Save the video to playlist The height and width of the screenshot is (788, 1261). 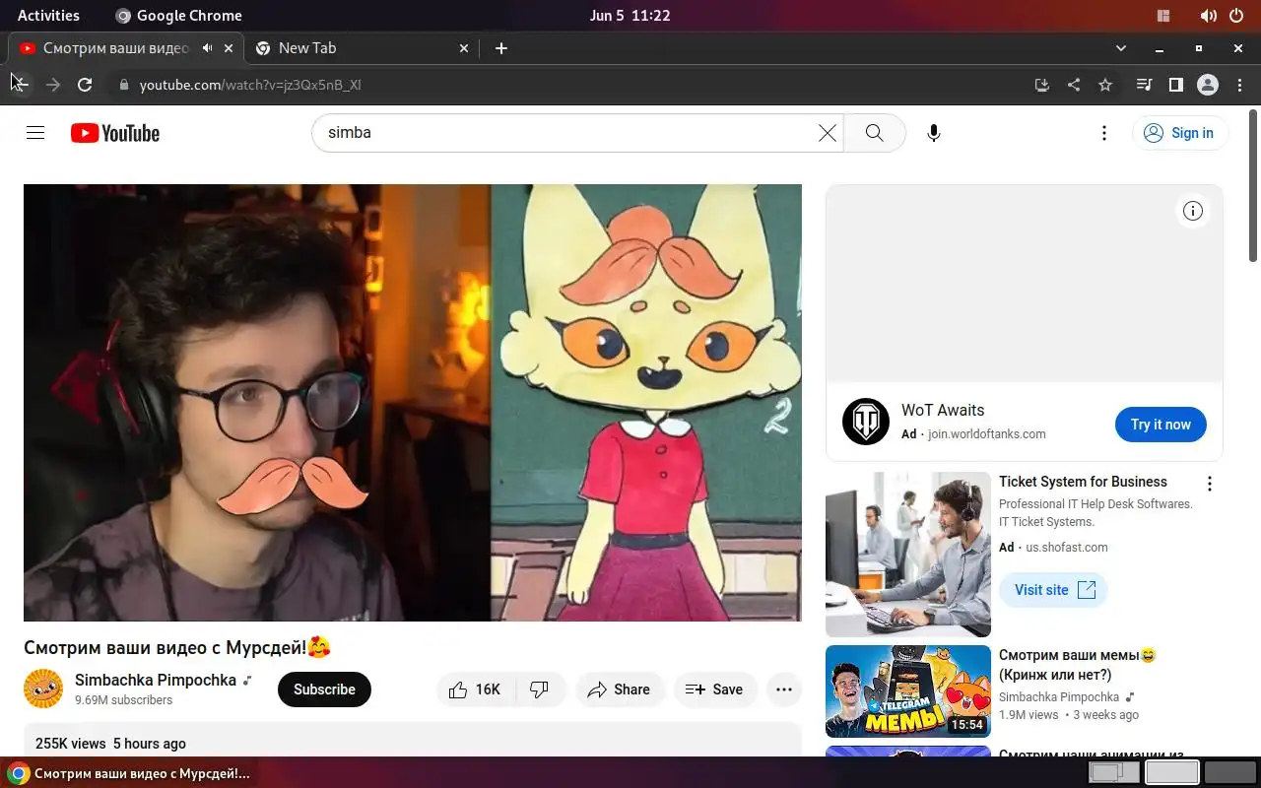pos(714,689)
